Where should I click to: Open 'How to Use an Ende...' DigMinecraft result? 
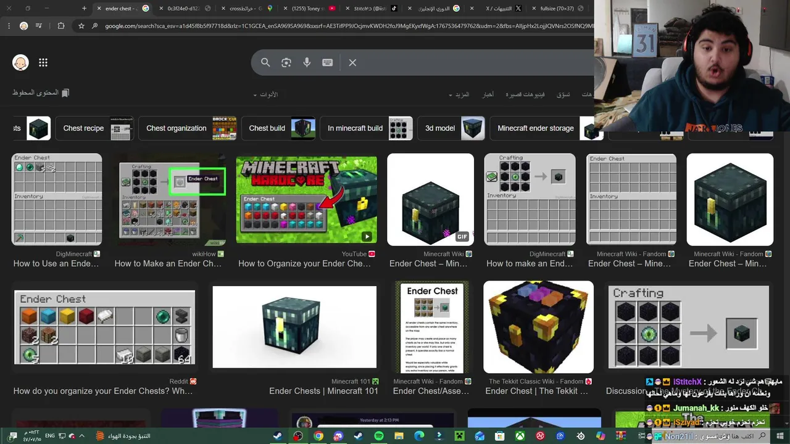pos(56,263)
